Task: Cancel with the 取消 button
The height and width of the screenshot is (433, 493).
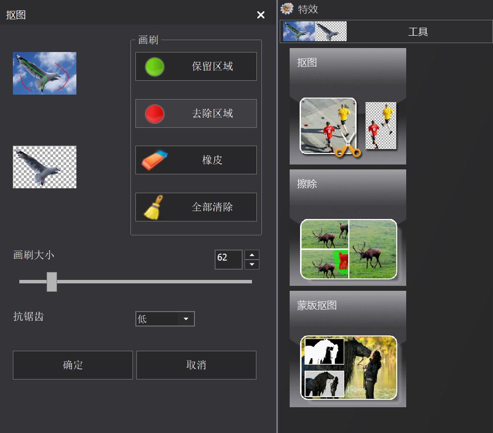Action: coord(196,365)
